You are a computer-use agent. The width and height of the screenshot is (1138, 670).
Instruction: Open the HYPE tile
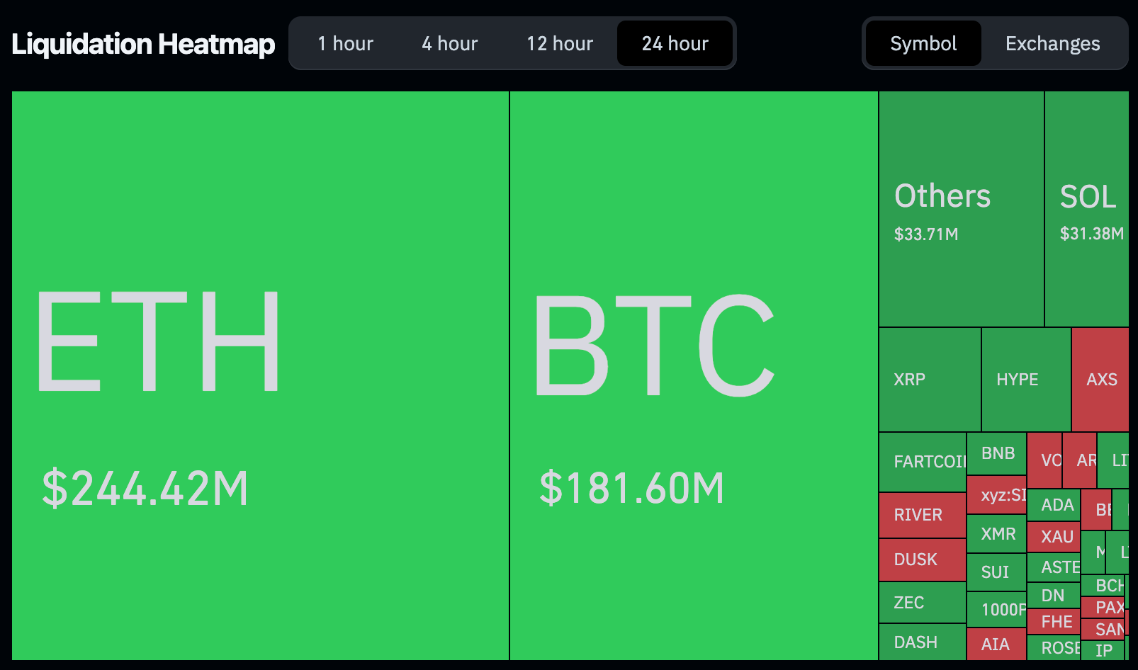[1025, 380]
